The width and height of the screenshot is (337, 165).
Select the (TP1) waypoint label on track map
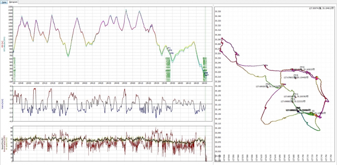pos(296,94)
